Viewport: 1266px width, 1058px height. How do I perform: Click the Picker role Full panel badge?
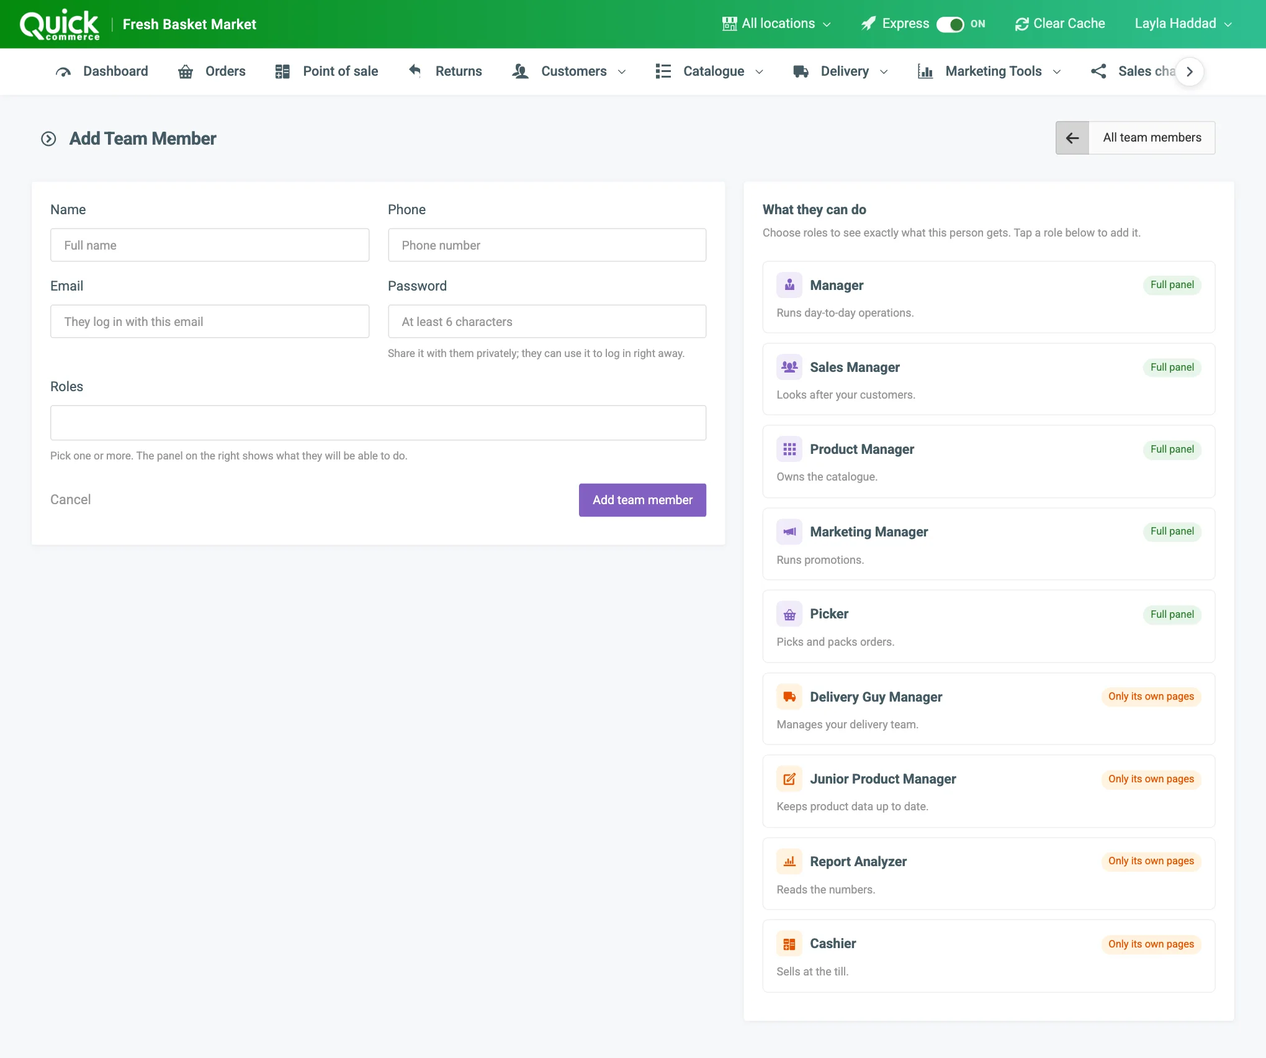pyautogui.click(x=1172, y=614)
